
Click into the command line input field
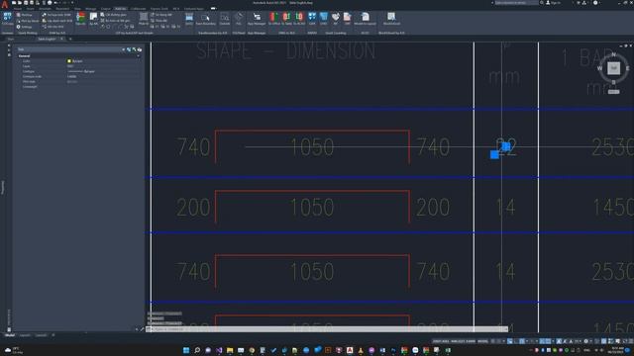(328, 329)
